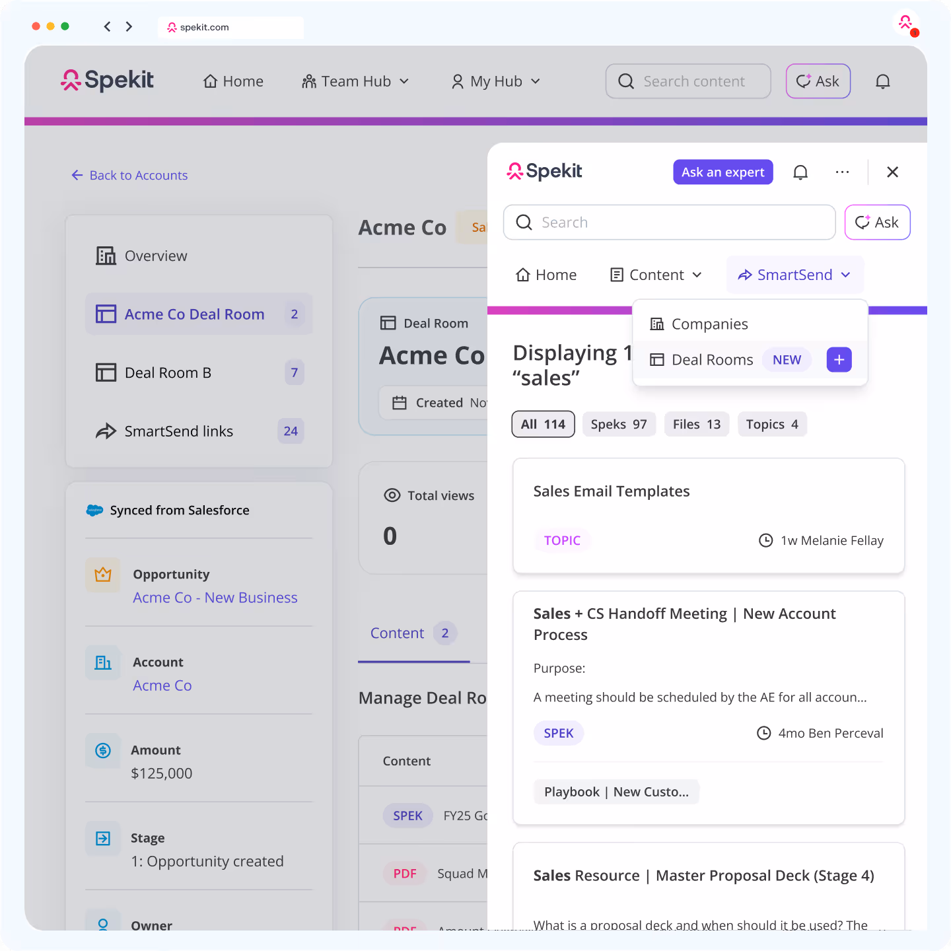Click the Stage arrow icon
Viewport: 951px width, 951px height.
pyautogui.click(x=103, y=838)
